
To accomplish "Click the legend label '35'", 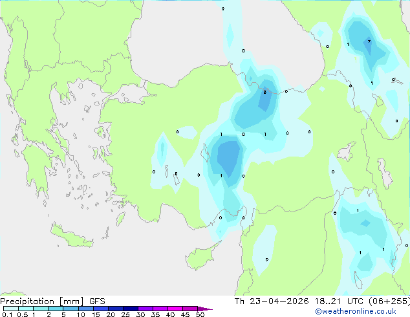I will tap(155, 314).
